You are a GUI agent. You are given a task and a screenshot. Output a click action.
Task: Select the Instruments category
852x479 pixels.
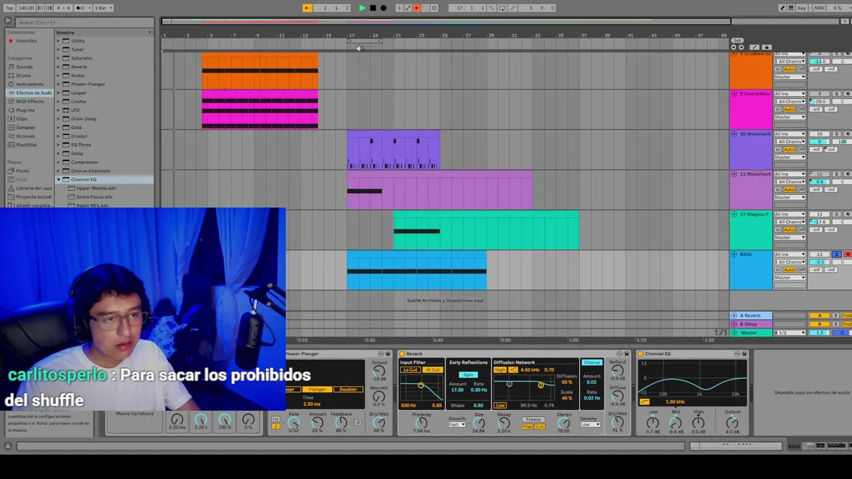[29, 84]
